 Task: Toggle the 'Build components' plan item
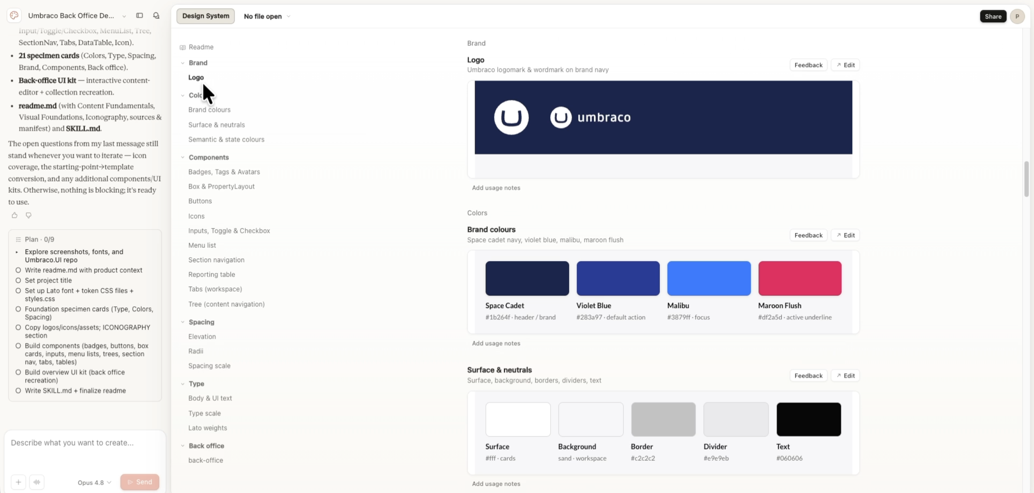[x=18, y=346]
